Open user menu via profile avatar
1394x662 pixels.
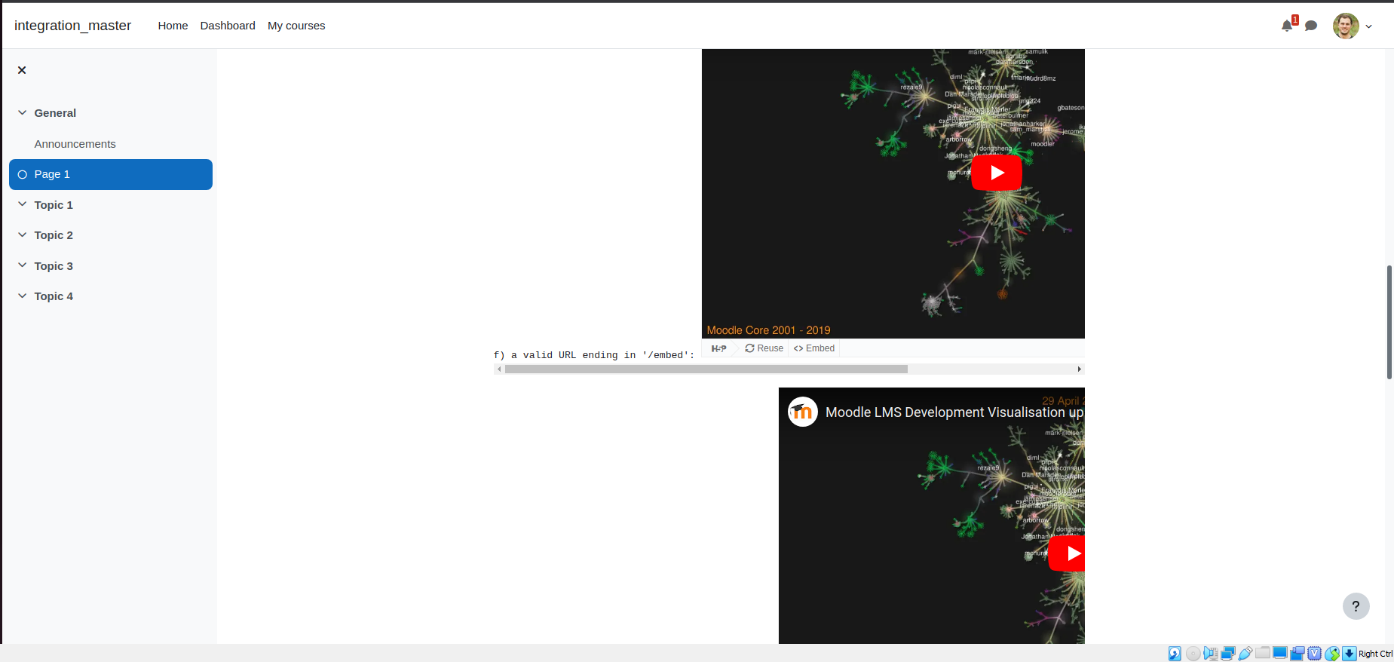pos(1346,26)
